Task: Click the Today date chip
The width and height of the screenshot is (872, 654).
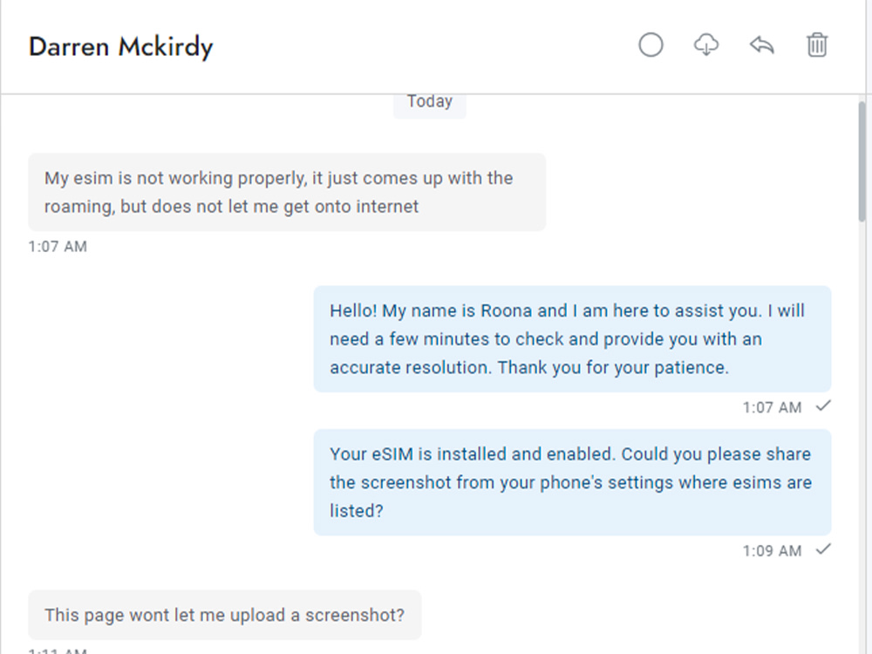Action: pyautogui.click(x=429, y=103)
